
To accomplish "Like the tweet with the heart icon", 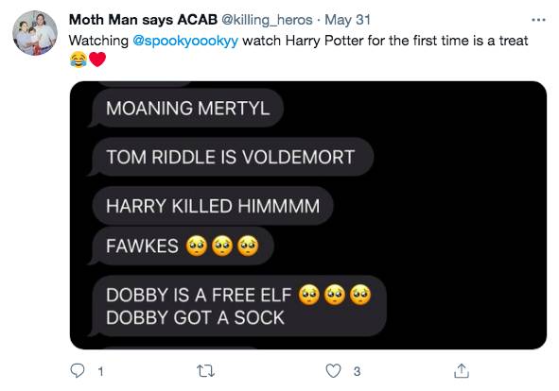I will point(333,371).
